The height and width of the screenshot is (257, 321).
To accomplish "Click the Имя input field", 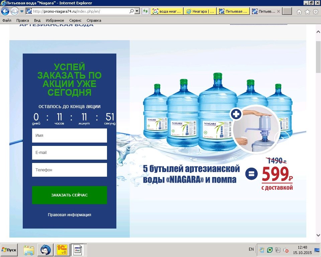I will (x=70, y=136).
